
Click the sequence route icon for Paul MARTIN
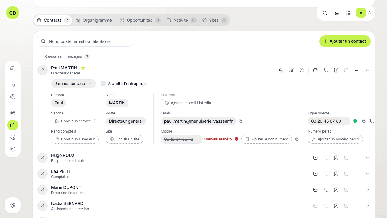tap(291, 70)
